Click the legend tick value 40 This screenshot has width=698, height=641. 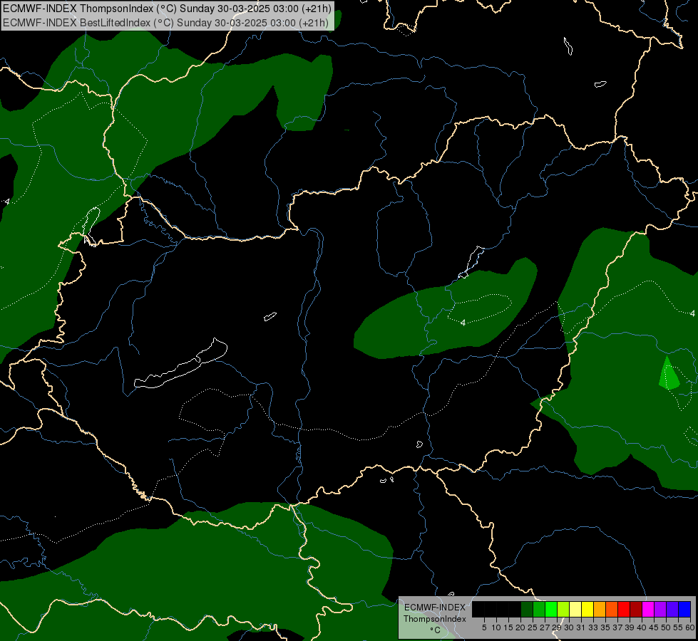point(642,627)
